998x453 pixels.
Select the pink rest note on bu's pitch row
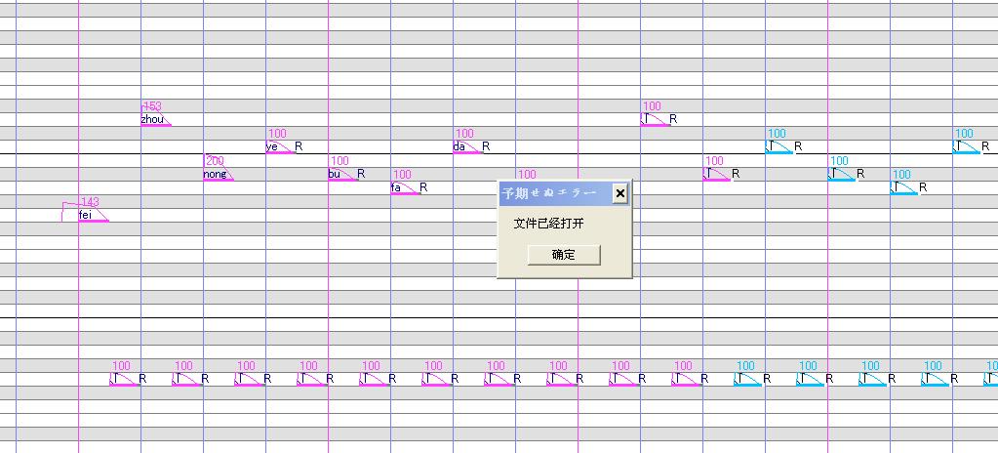pyautogui.click(x=718, y=174)
